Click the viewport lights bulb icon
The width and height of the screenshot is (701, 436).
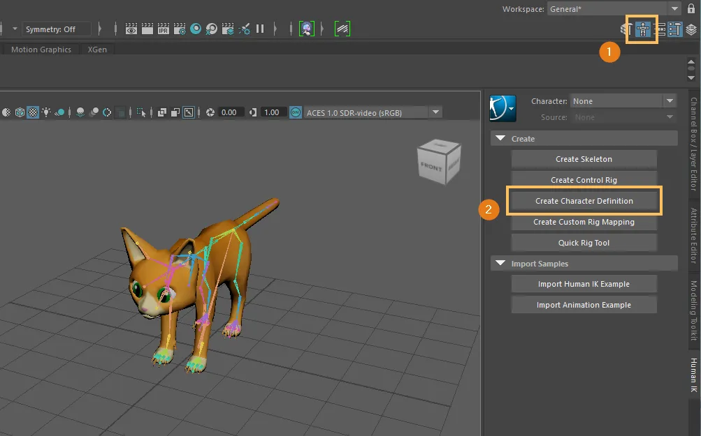coord(46,112)
